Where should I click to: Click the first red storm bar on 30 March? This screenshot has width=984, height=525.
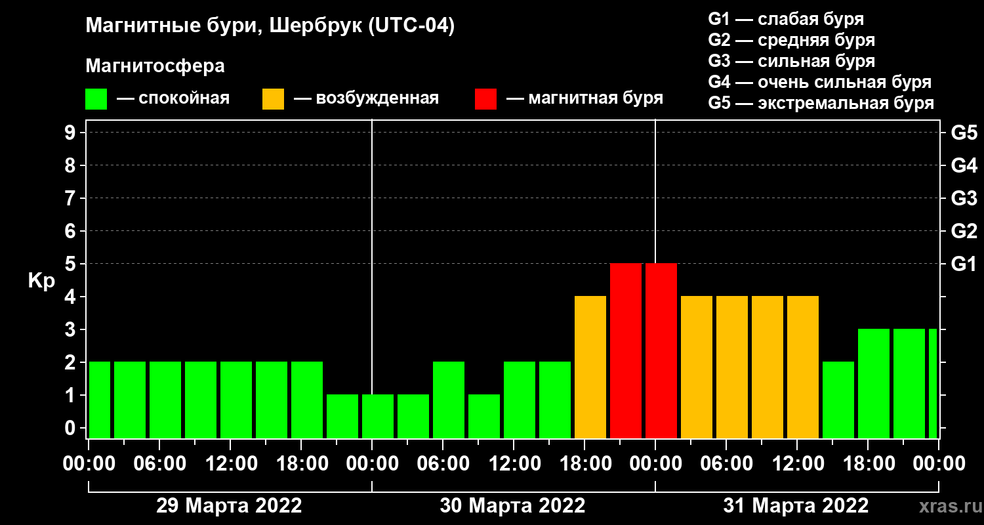(626, 350)
